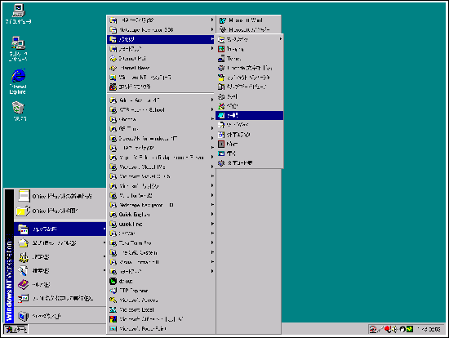Click the New Office Document icon in the Start menu
Viewport: 449px width, 338px height.
click(24, 196)
